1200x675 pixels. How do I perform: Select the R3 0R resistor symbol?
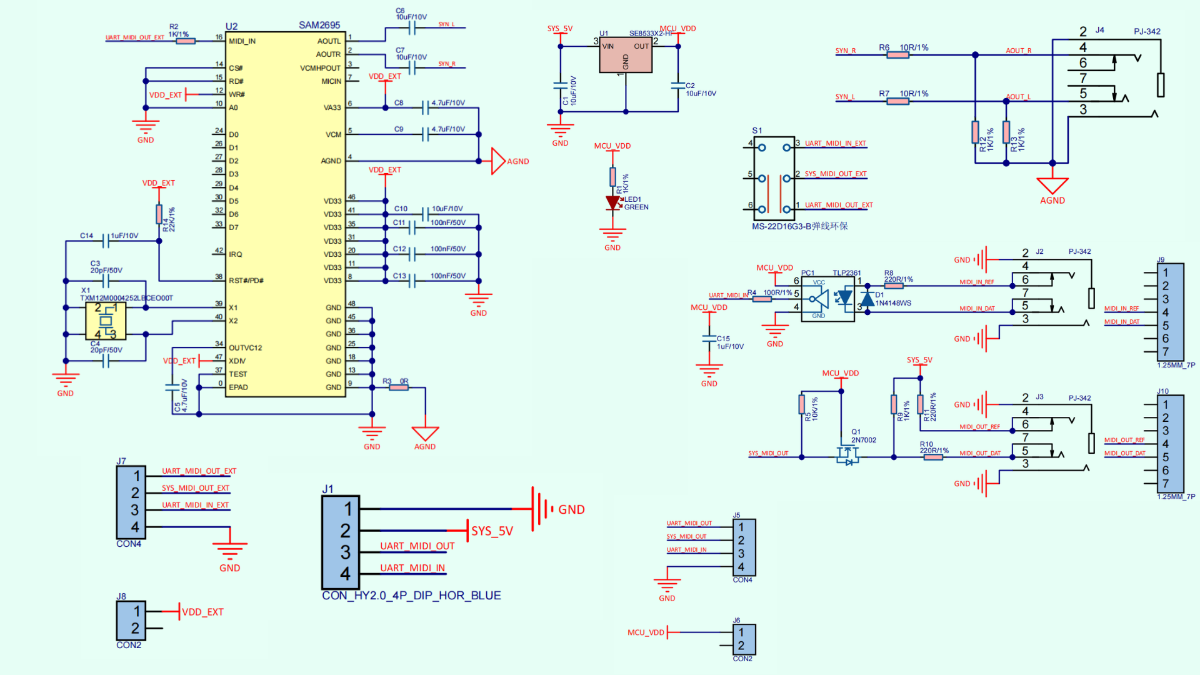click(398, 387)
